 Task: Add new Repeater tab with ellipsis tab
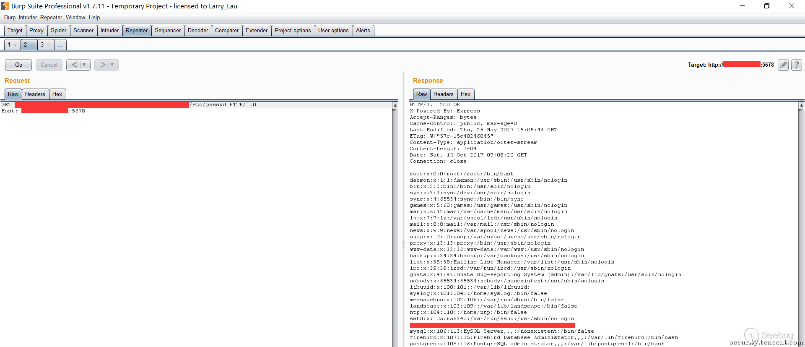[x=60, y=44]
